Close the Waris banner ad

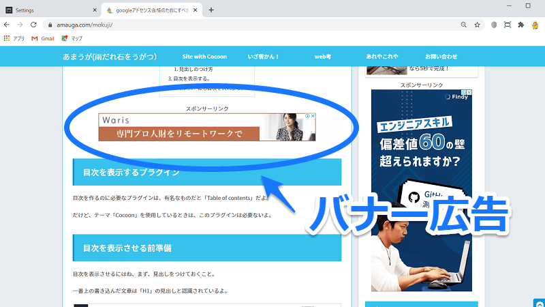pyautogui.click(x=312, y=117)
